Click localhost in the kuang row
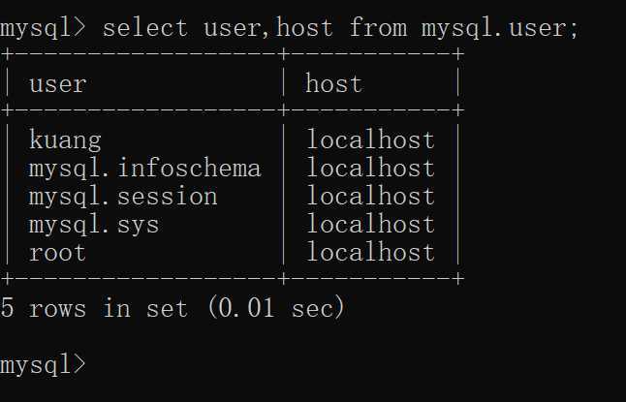 click(370, 139)
